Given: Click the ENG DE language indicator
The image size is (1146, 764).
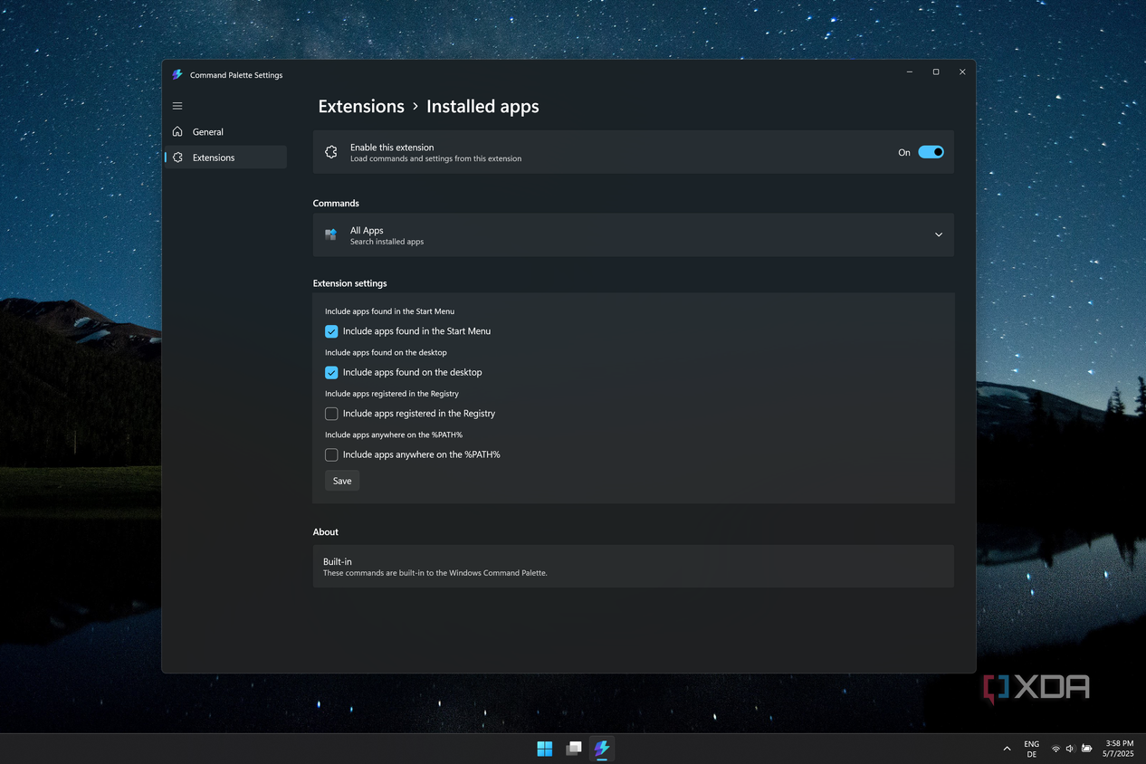Looking at the screenshot, I should [1032, 749].
